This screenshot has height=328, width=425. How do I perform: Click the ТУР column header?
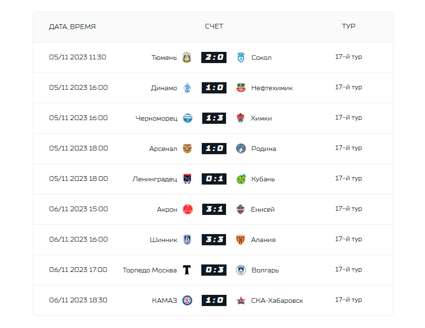tap(348, 26)
